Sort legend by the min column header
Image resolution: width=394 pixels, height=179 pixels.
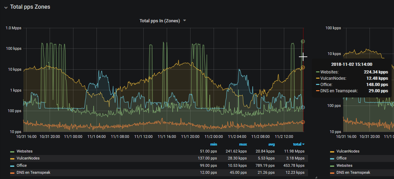tap(213, 144)
